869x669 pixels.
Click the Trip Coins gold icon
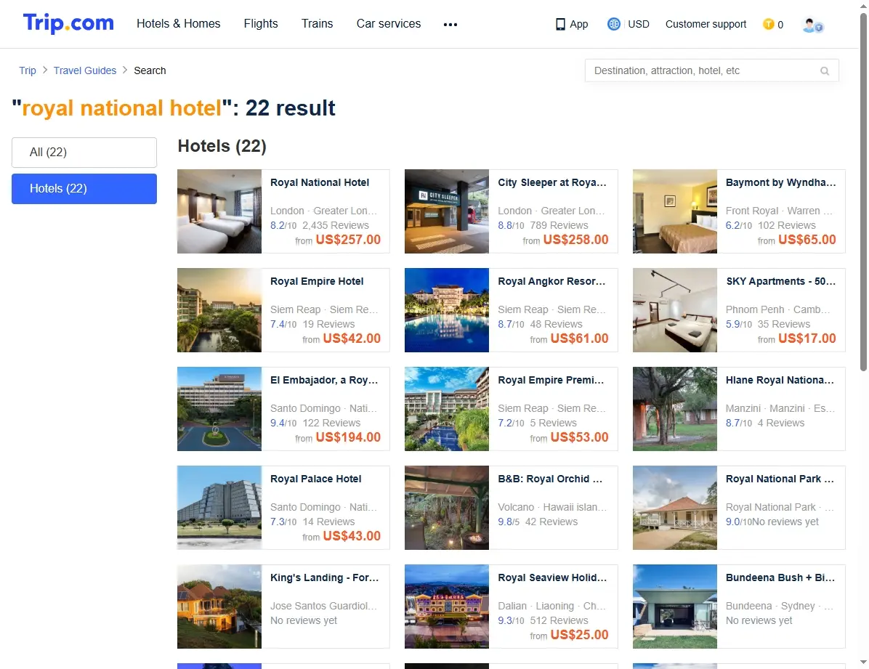tap(768, 24)
